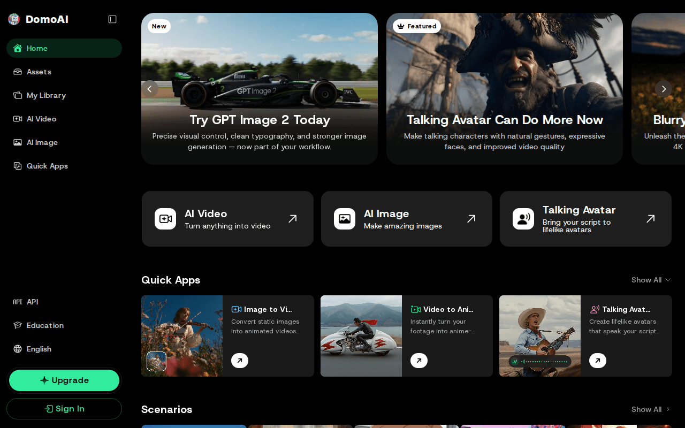Click the "Convert static images" description text
This screenshot has height=428, width=685.
click(x=265, y=326)
